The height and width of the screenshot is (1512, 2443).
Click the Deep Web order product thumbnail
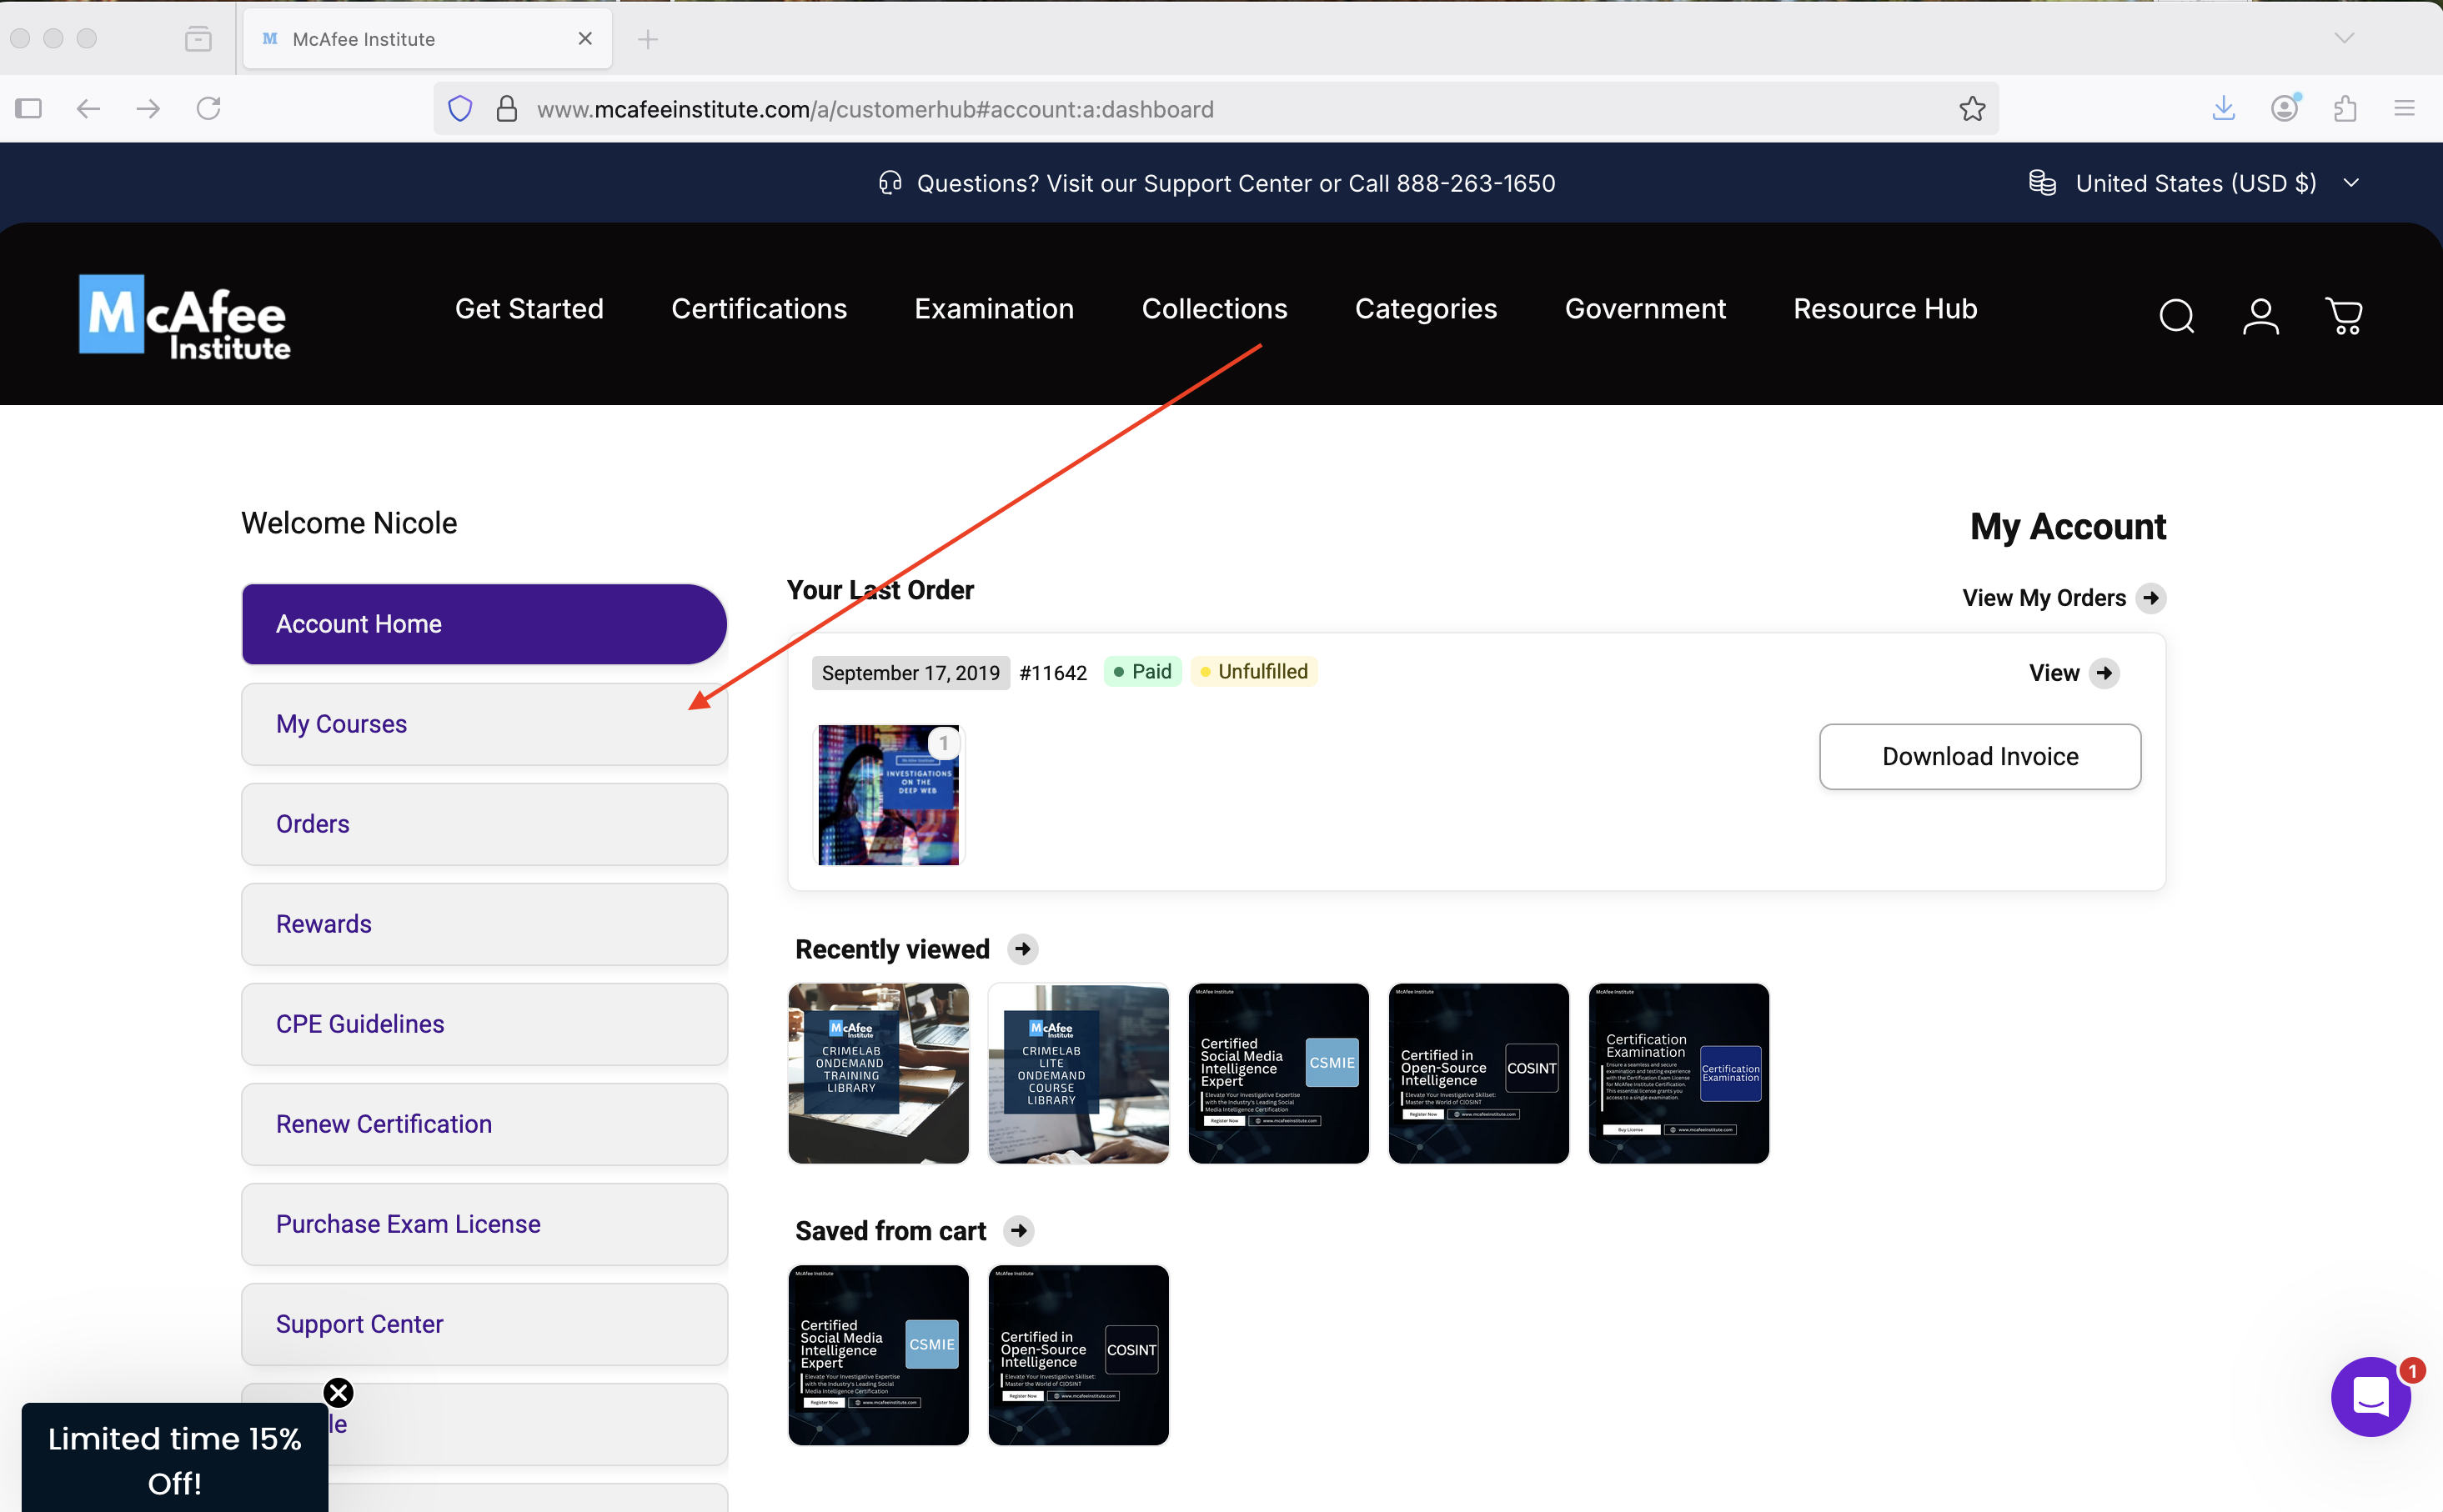[888, 795]
